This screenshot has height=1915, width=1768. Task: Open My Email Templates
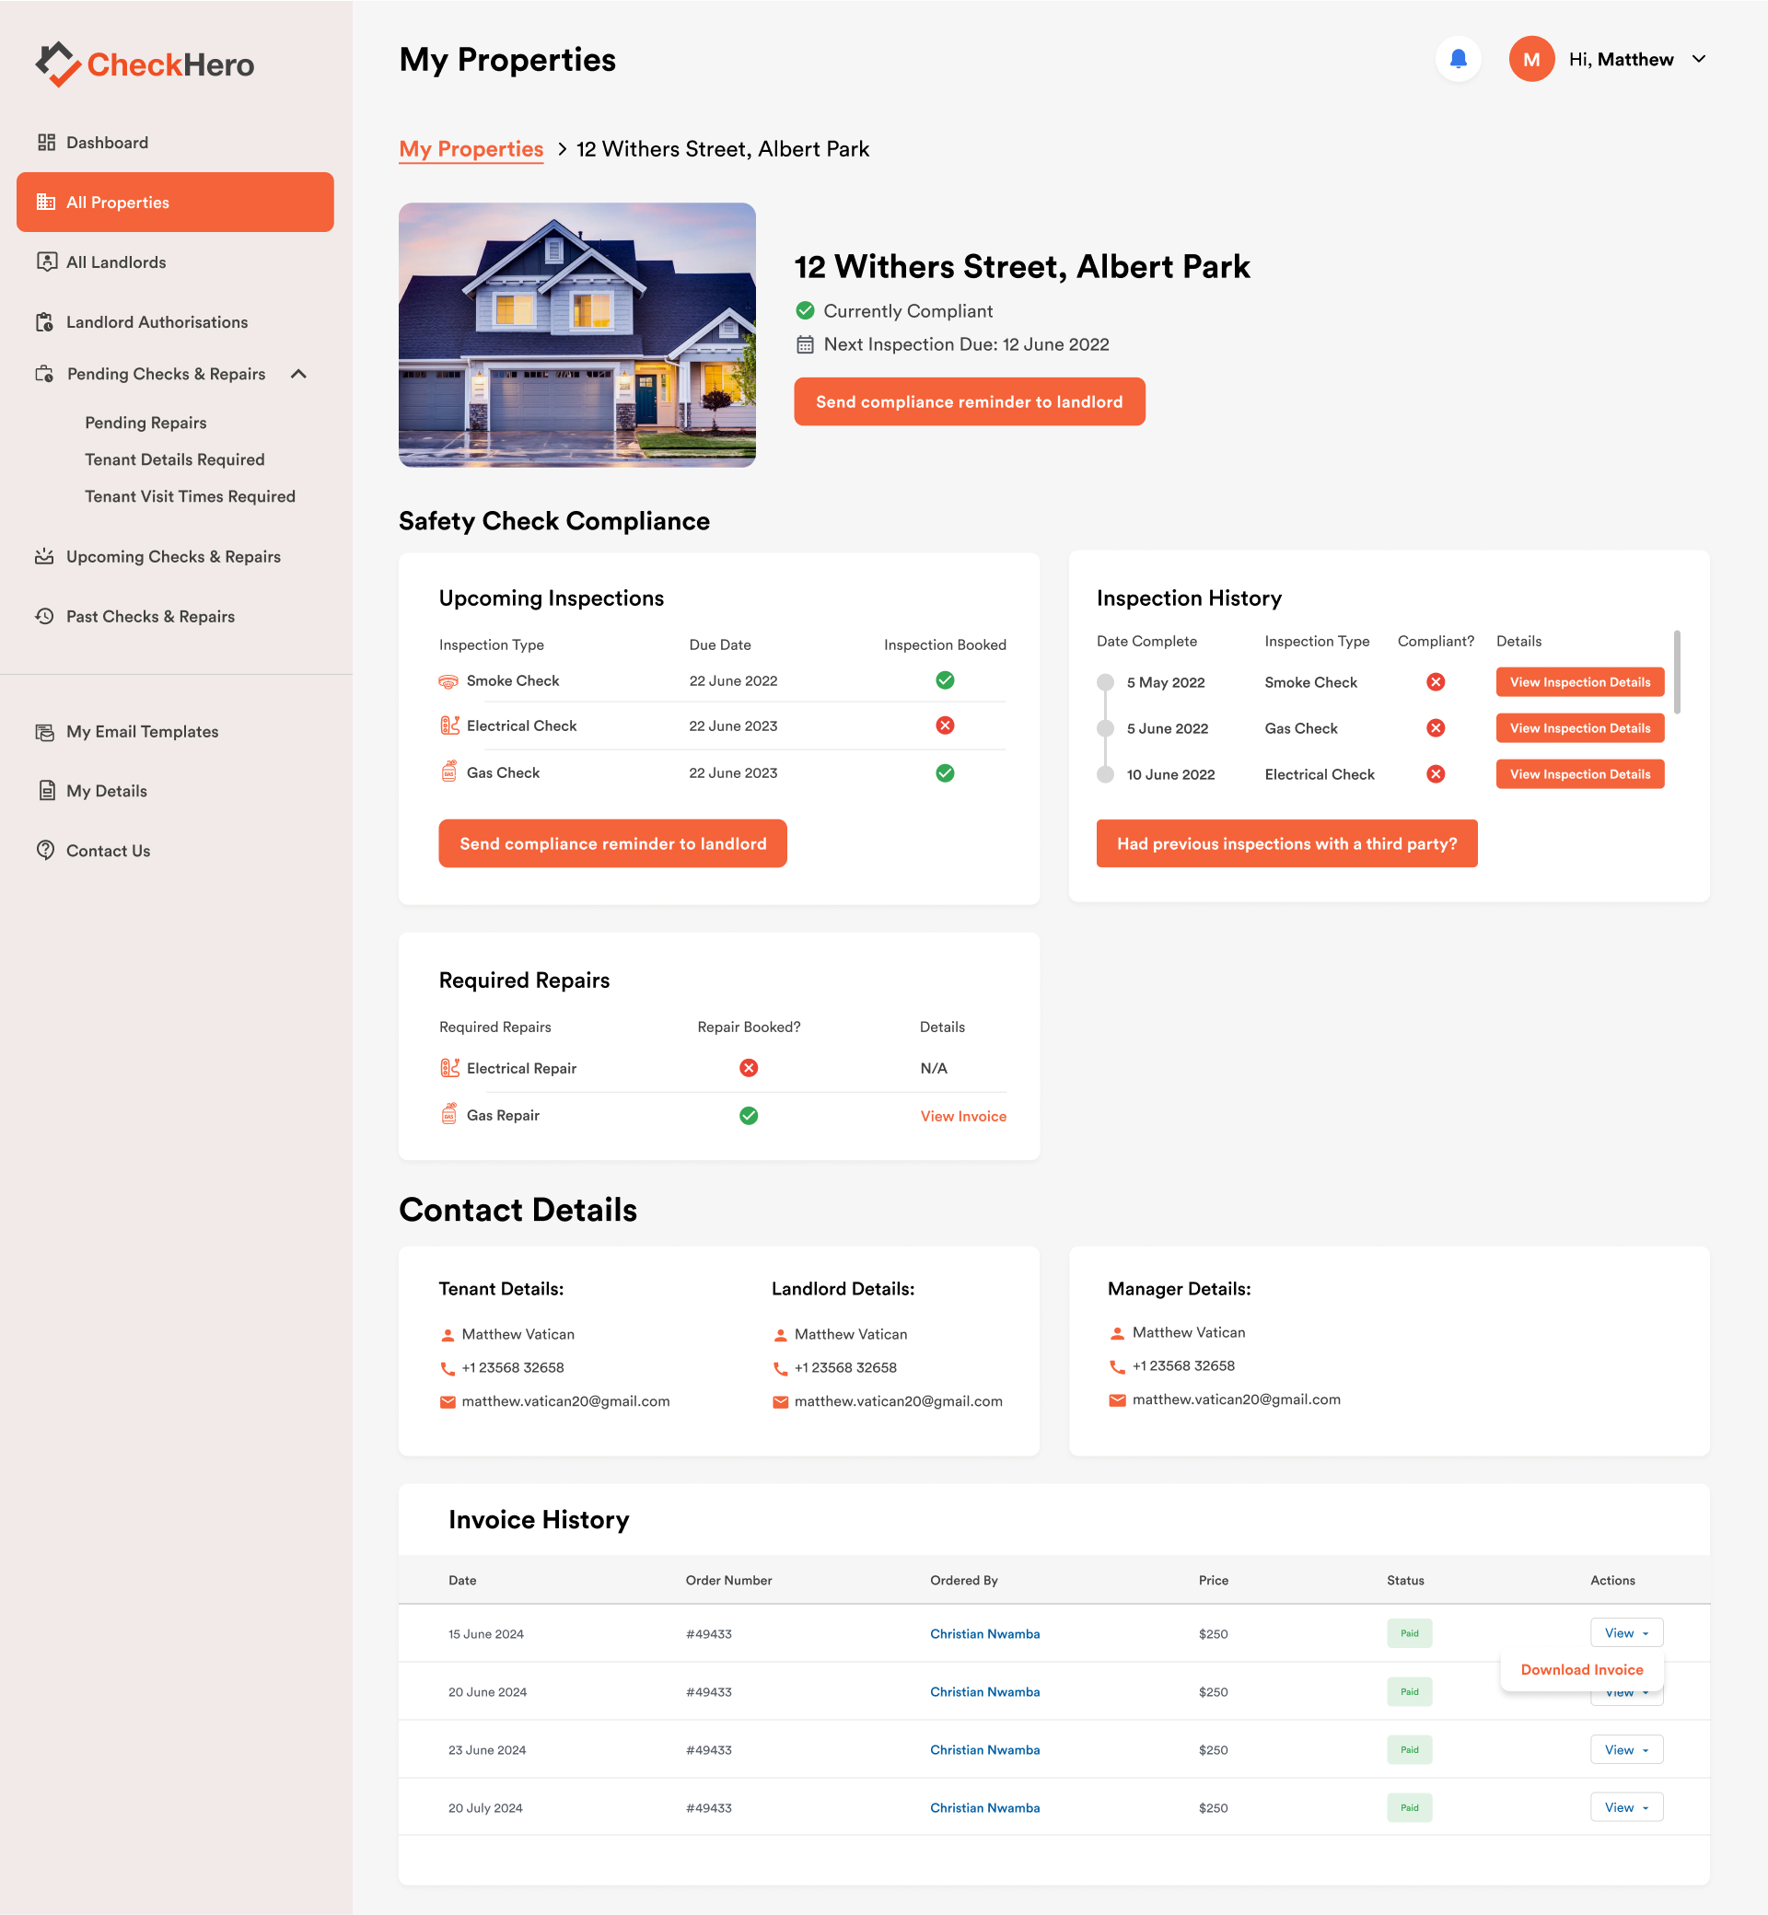142,731
